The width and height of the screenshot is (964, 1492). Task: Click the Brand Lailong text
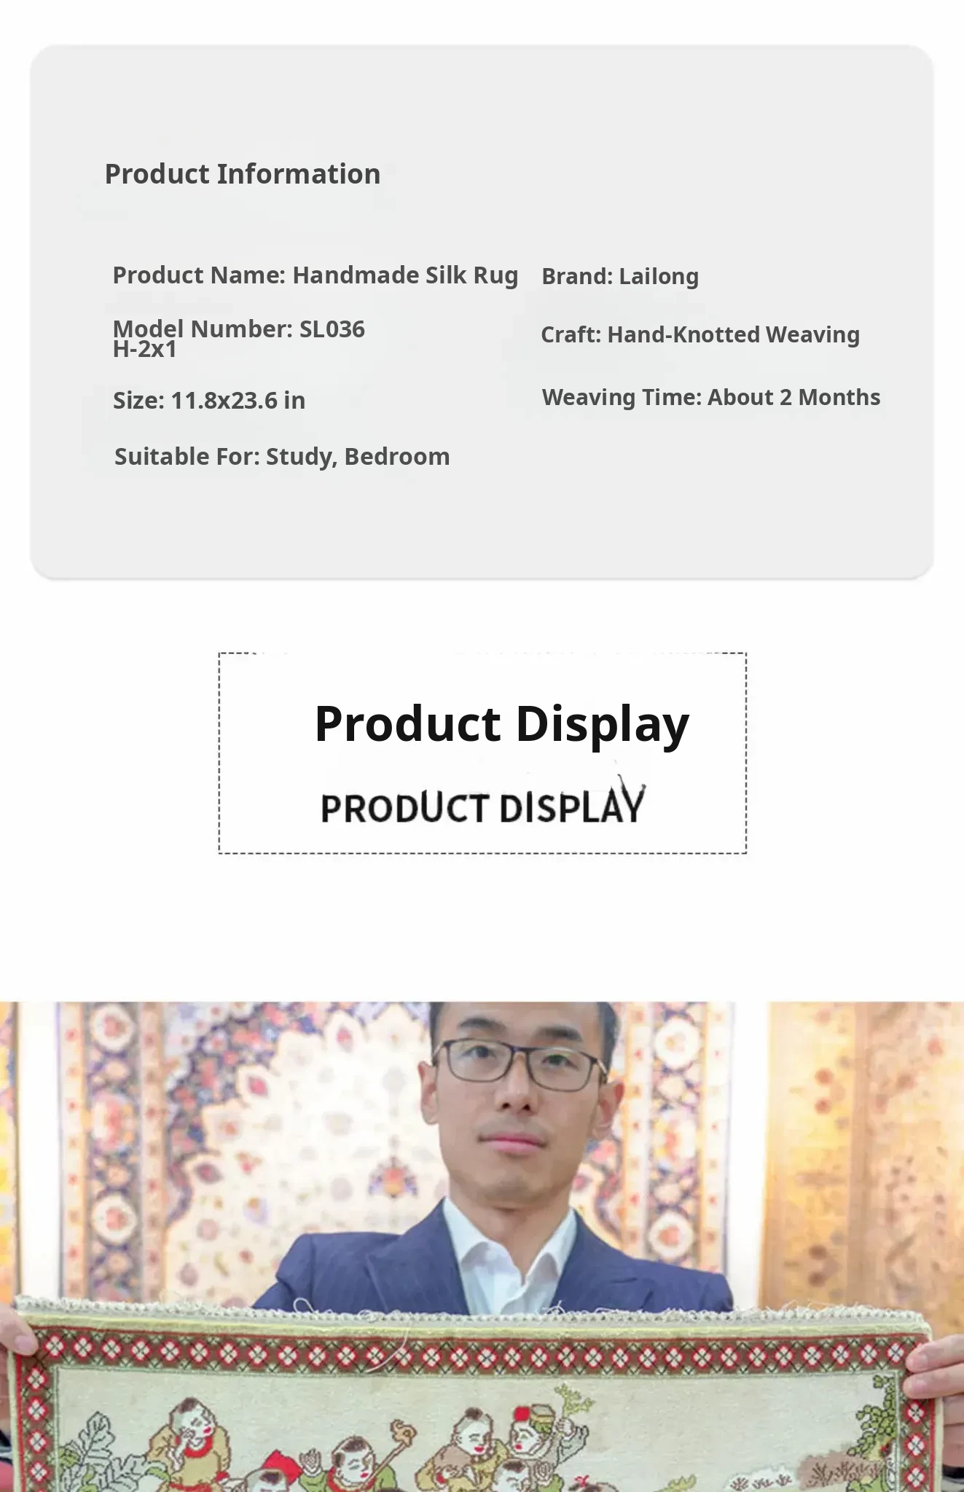620,277
